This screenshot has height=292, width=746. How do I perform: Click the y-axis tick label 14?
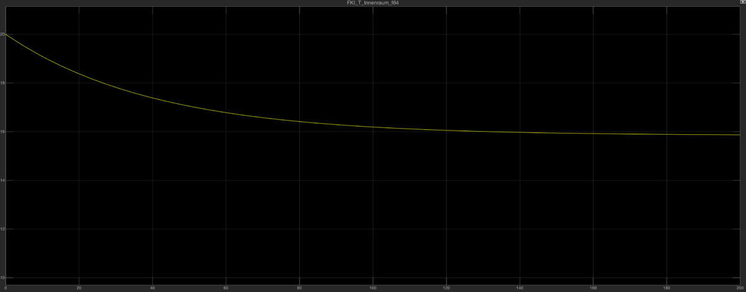point(2,180)
